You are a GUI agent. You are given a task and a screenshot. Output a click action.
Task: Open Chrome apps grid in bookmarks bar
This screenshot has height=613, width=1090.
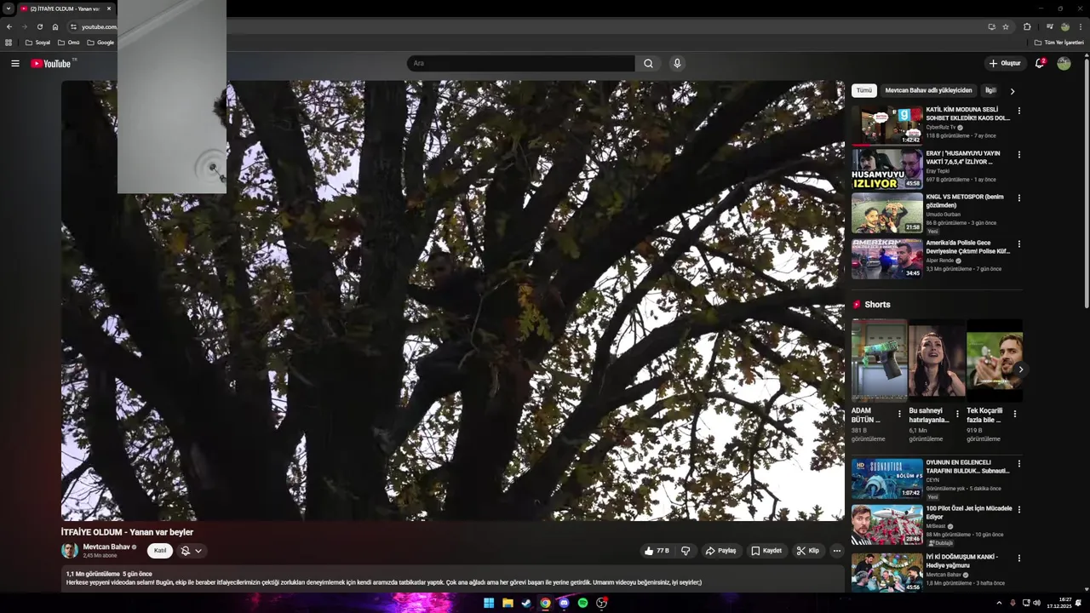click(x=9, y=43)
